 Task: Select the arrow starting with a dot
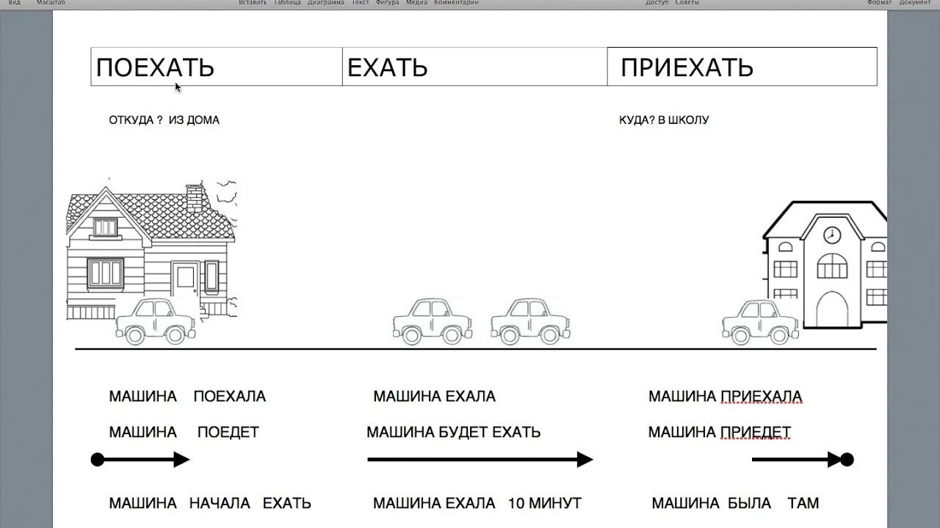click(140, 460)
